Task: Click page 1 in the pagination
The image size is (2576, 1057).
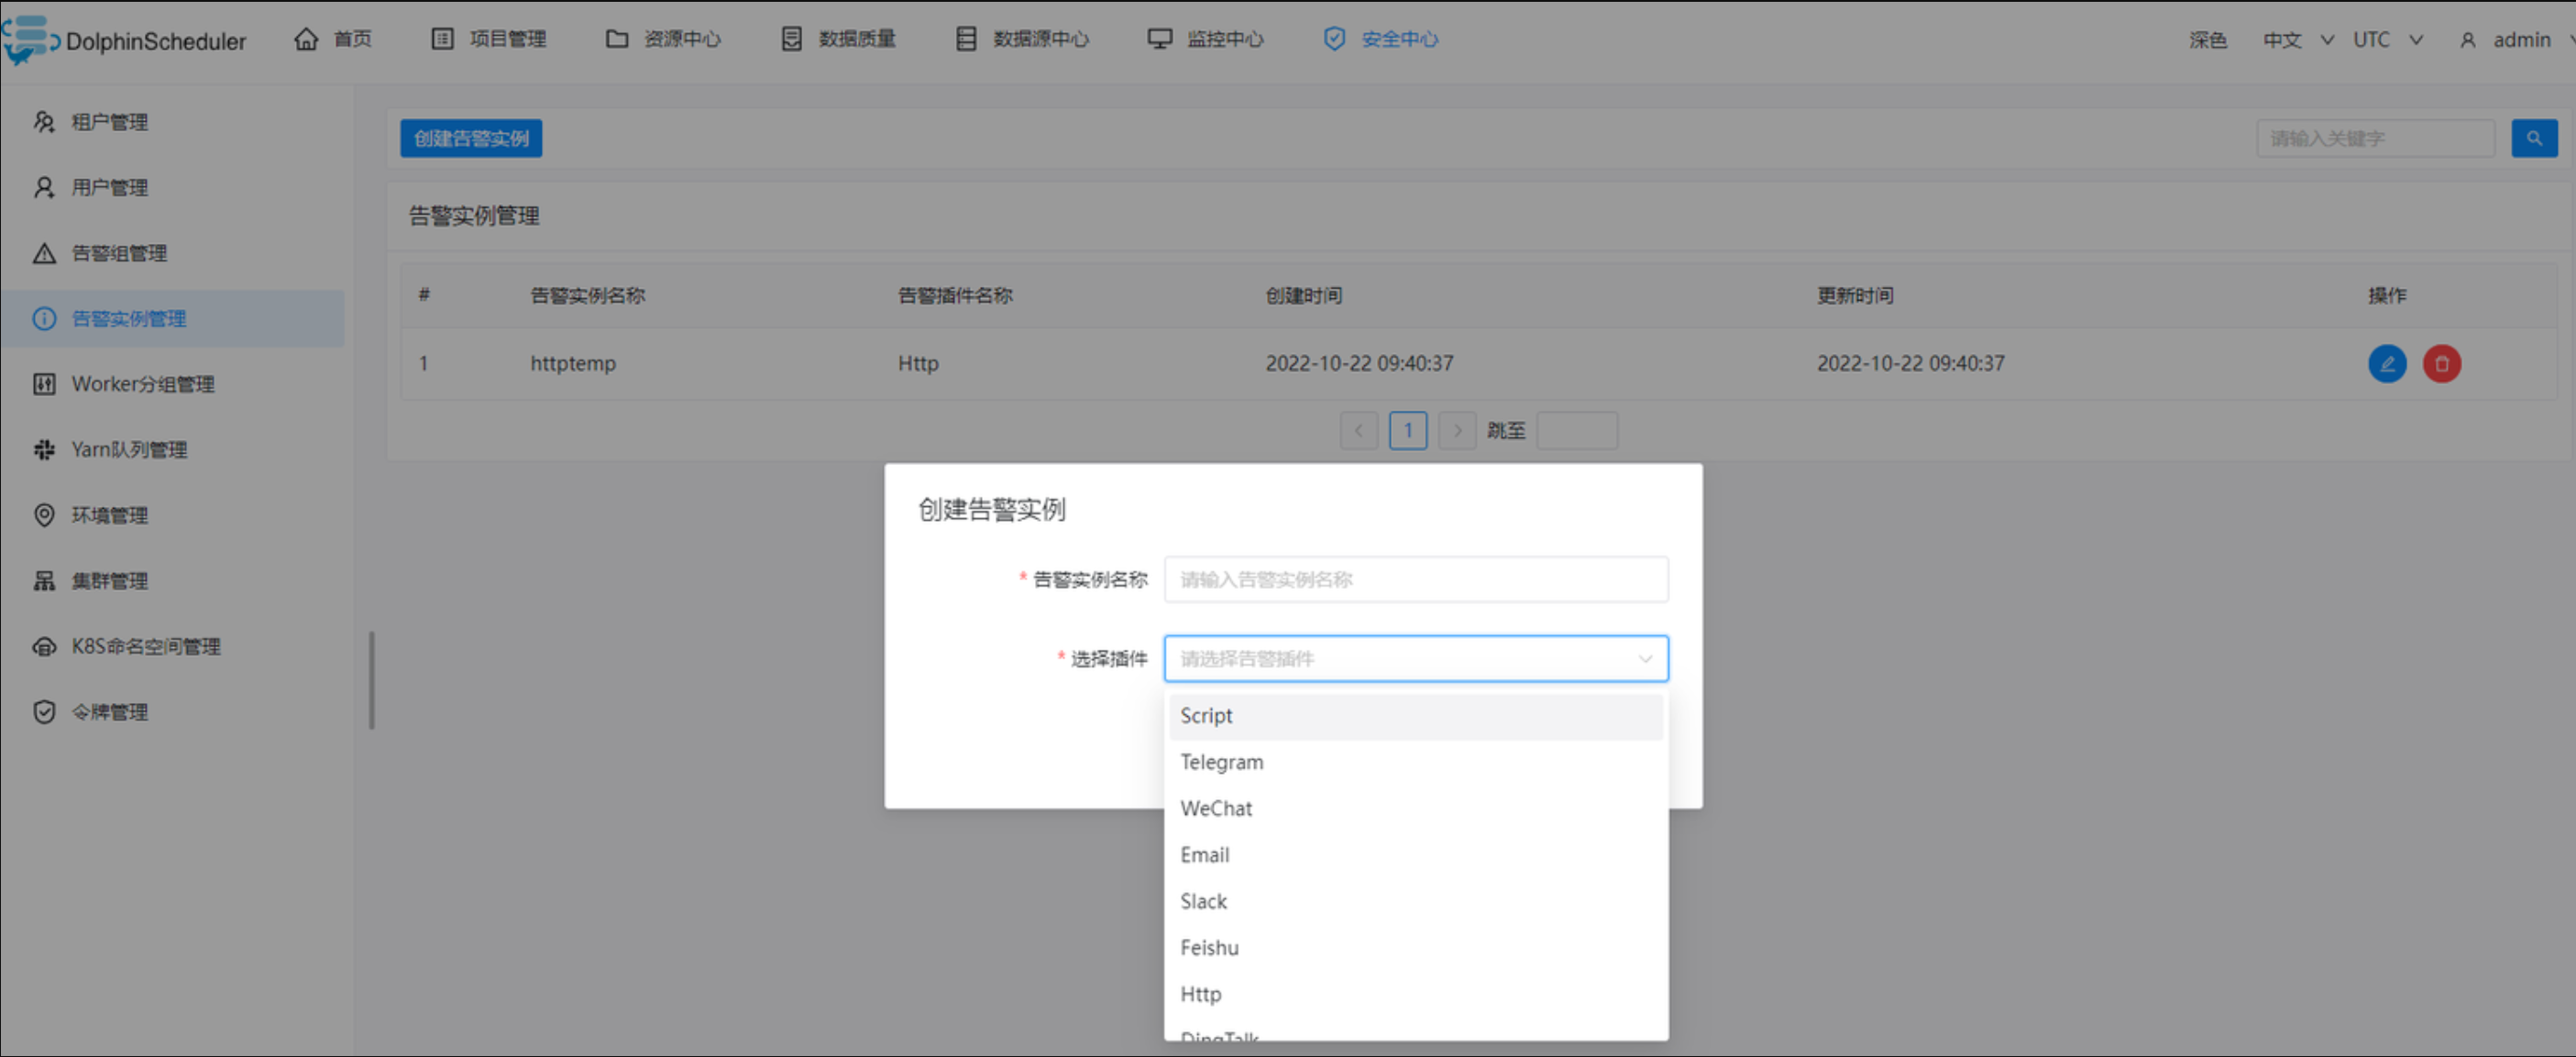Action: click(1407, 430)
